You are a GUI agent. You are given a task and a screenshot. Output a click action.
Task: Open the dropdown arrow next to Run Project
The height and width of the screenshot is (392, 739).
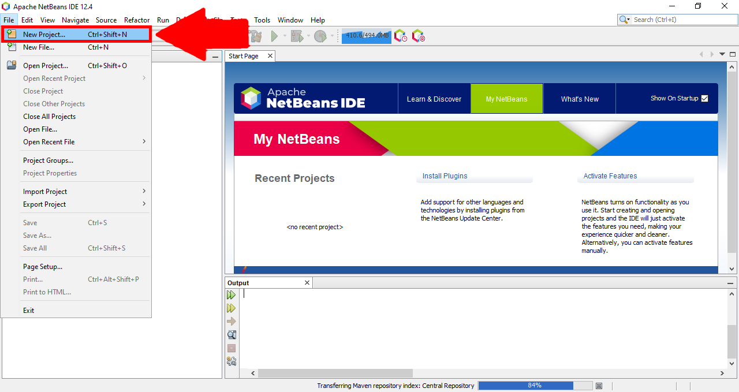point(285,36)
